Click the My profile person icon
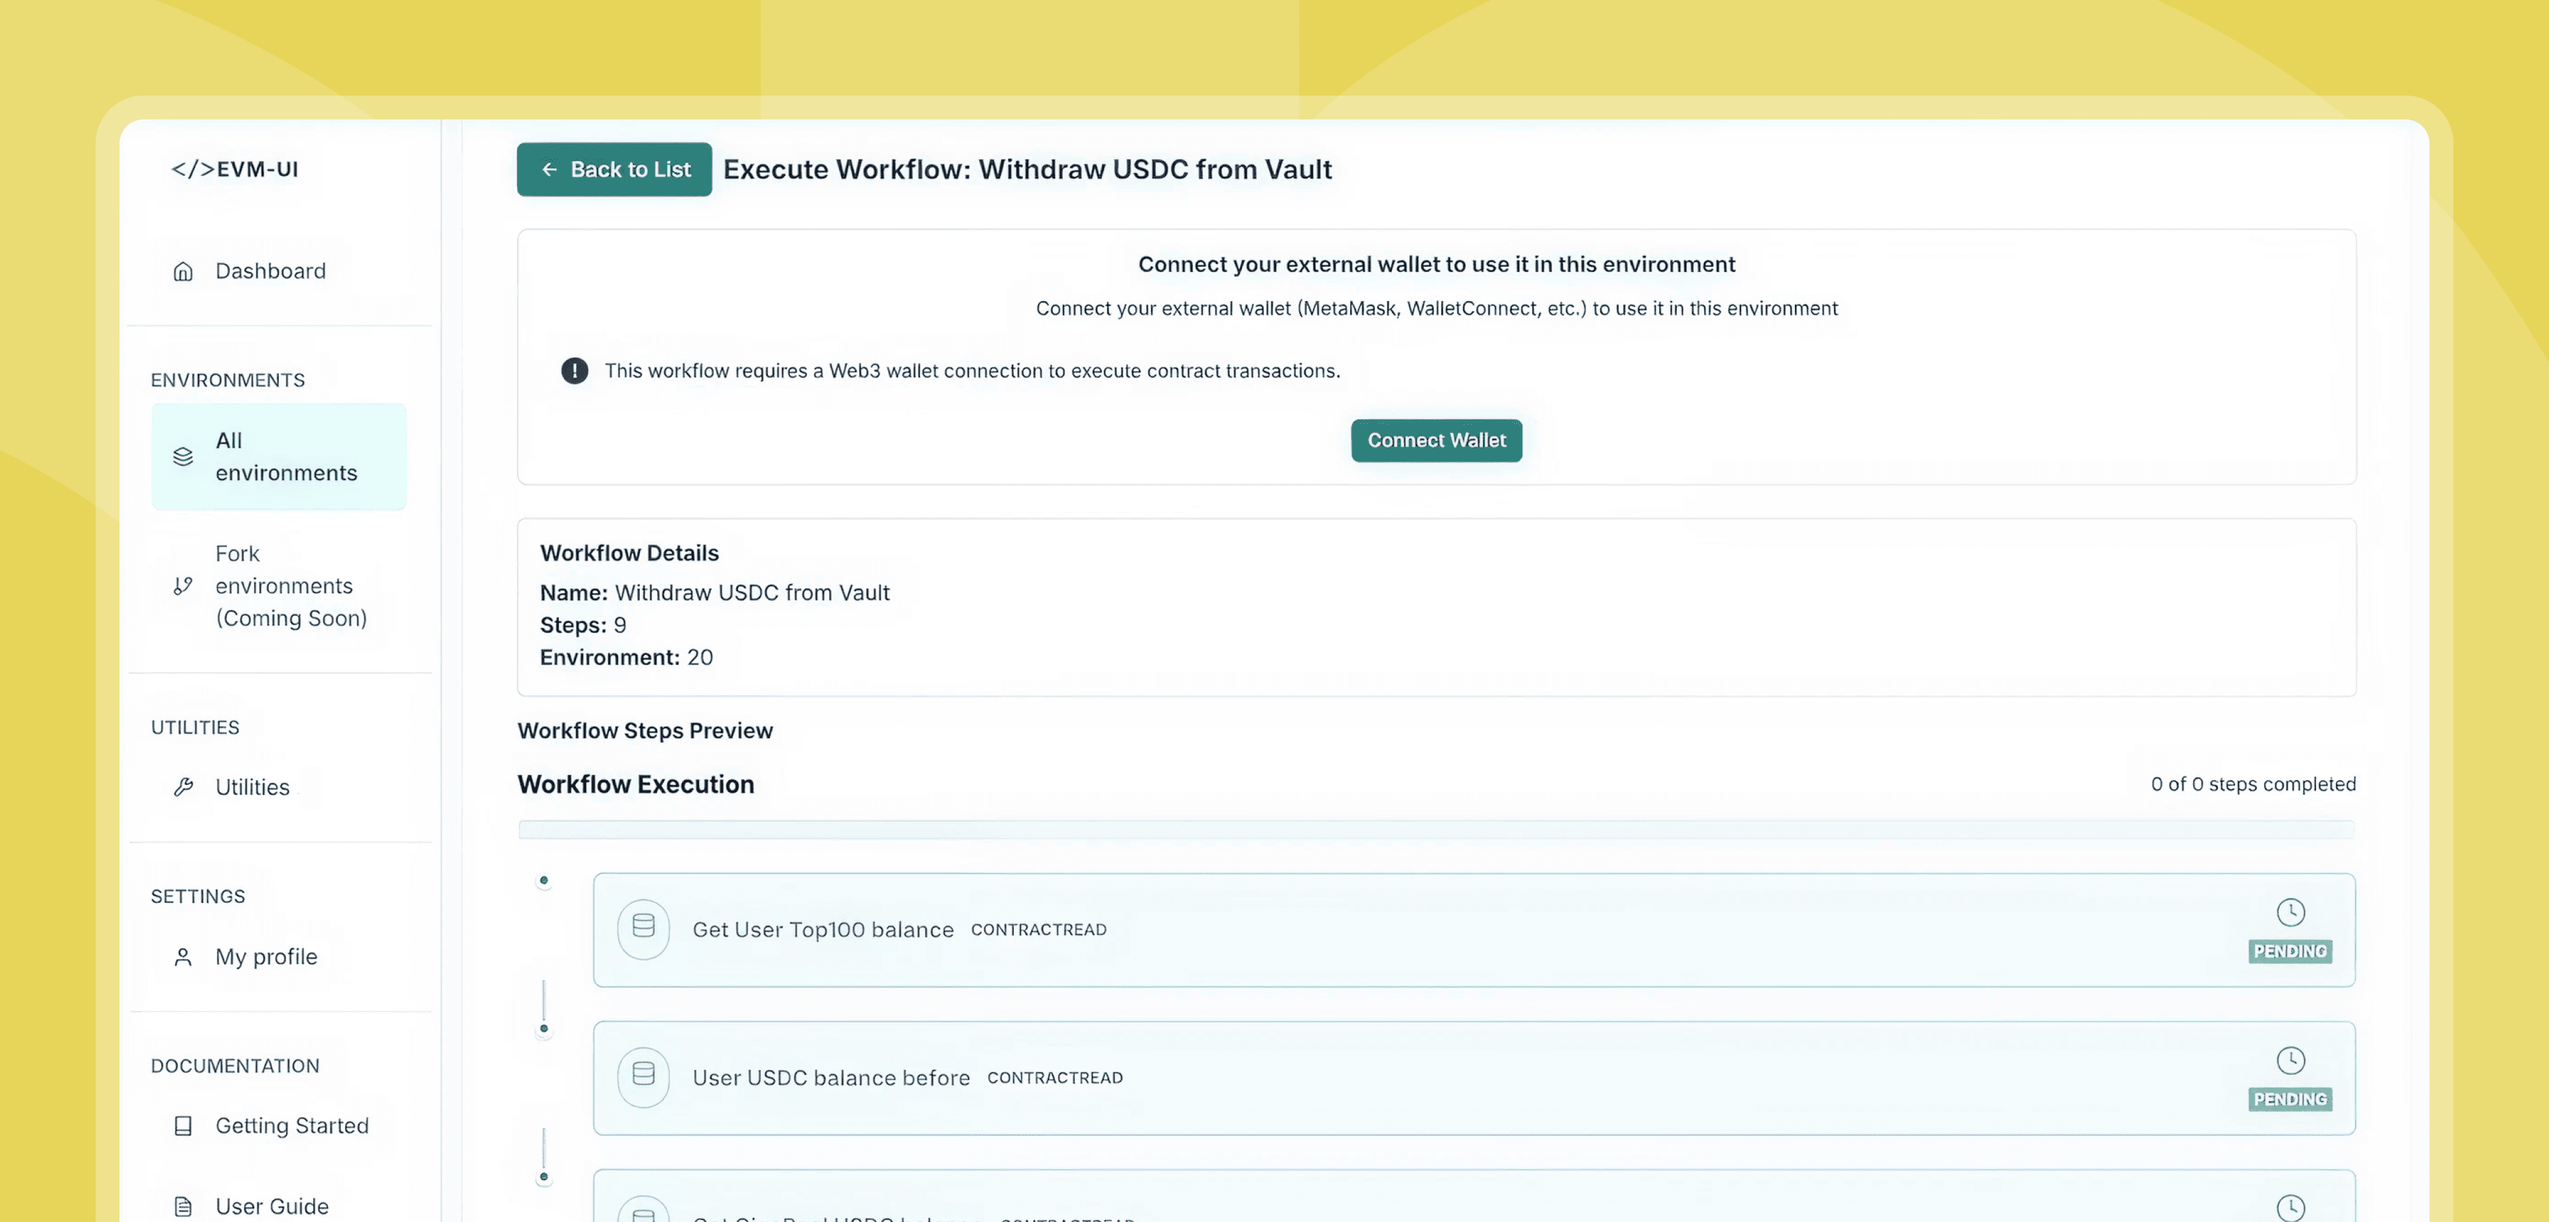This screenshot has height=1222, width=2549. coord(183,957)
